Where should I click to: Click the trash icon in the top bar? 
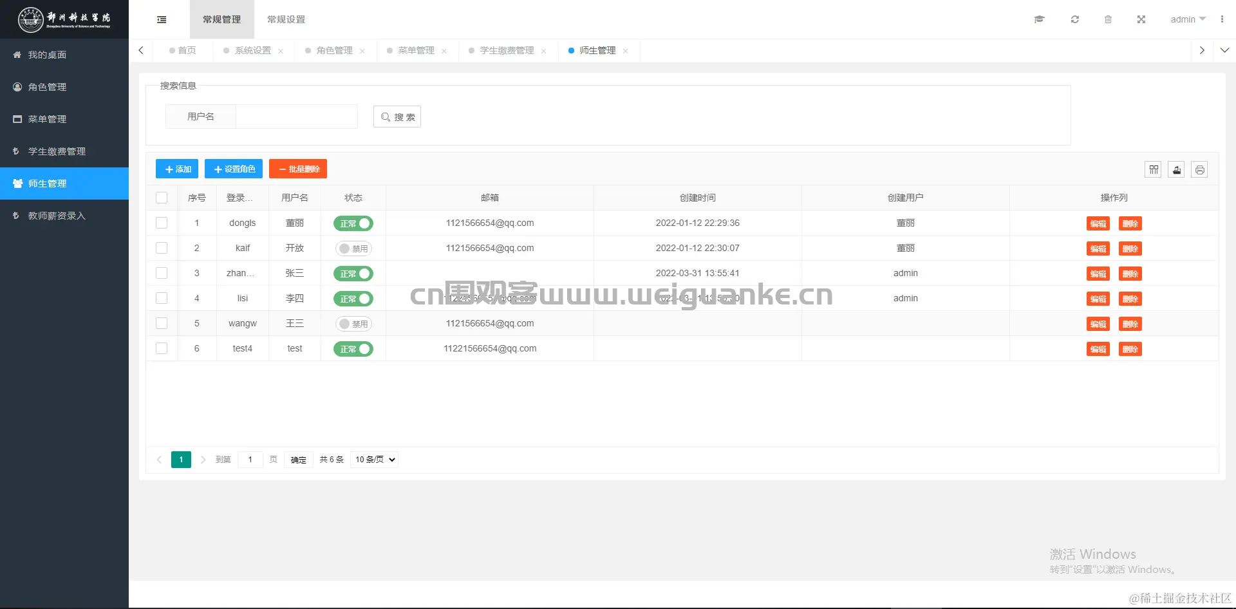pyautogui.click(x=1108, y=19)
